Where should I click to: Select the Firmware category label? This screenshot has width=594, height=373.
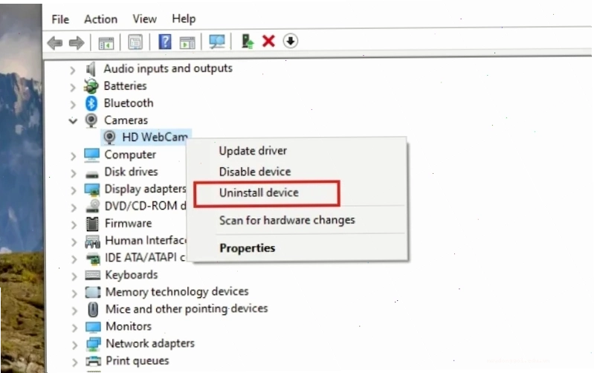[x=128, y=224]
